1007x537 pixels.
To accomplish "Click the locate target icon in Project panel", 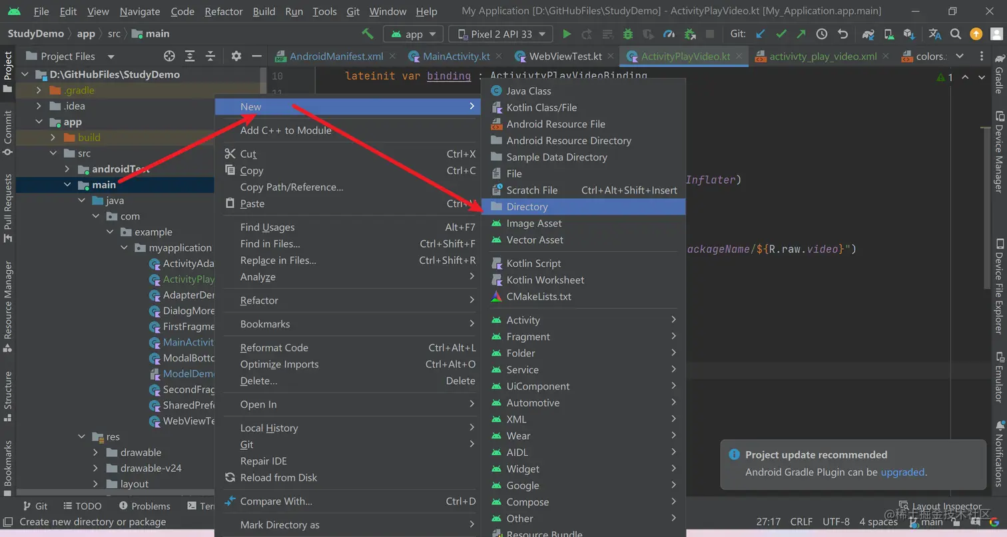I will tap(169, 57).
